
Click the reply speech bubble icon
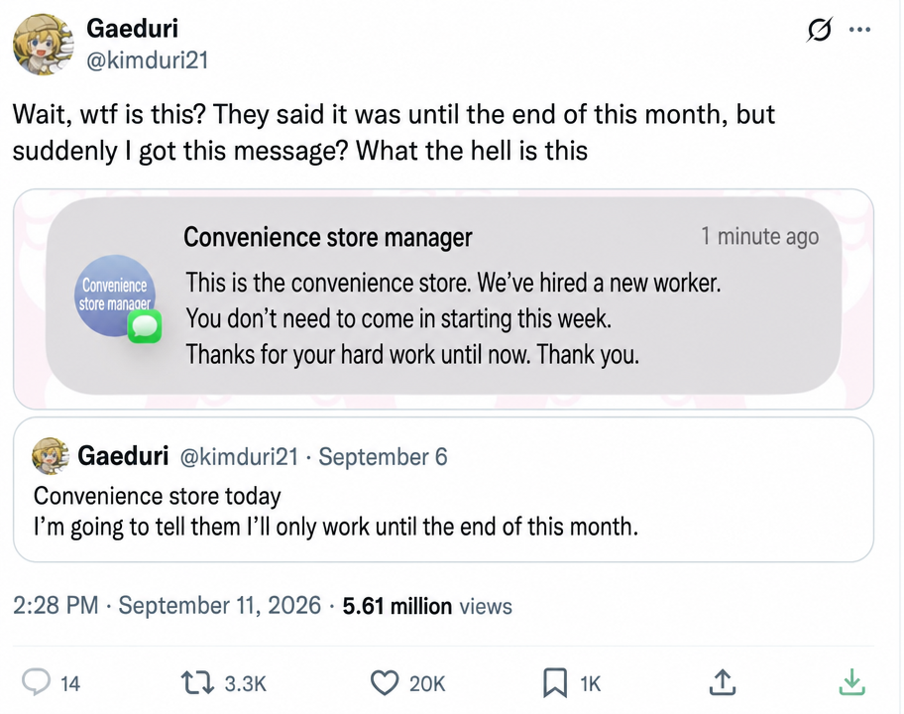tap(36, 683)
